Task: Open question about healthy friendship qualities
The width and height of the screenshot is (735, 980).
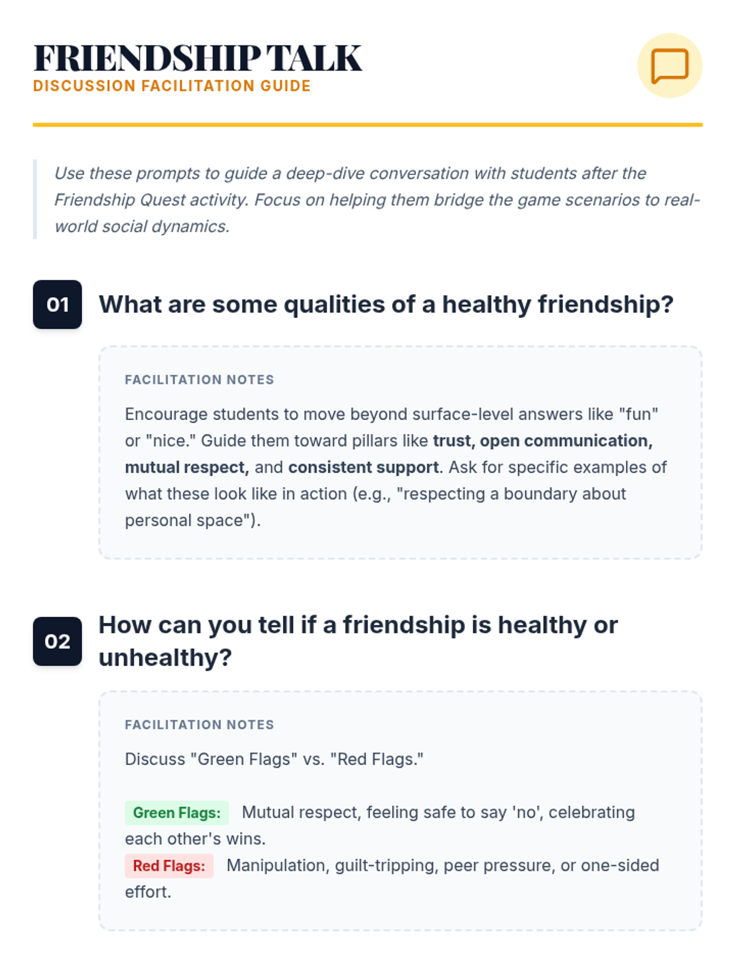Action: [x=386, y=304]
